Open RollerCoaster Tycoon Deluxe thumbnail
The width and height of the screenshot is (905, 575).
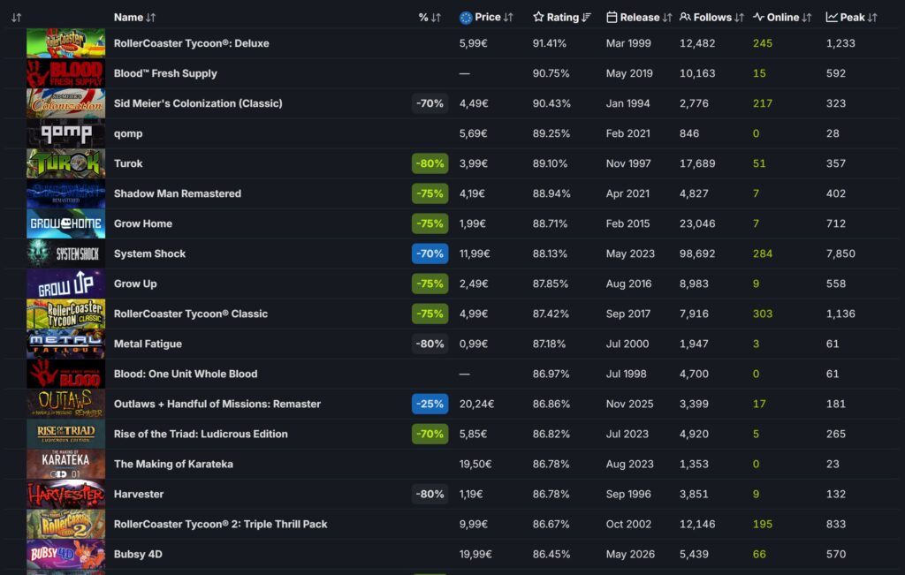pos(65,43)
